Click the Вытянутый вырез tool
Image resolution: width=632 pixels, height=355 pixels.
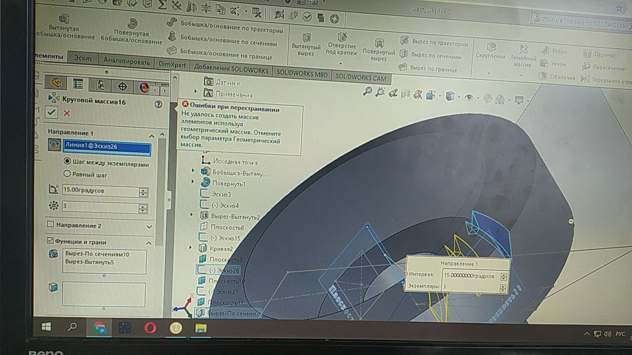tap(306, 44)
